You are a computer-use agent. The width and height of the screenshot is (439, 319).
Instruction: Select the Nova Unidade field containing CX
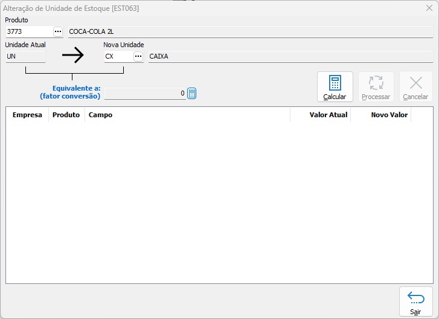pyautogui.click(x=117, y=56)
